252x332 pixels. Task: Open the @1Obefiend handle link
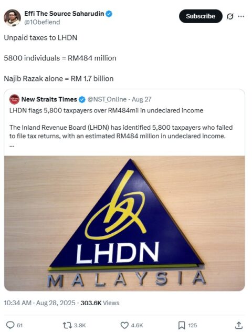(x=42, y=22)
